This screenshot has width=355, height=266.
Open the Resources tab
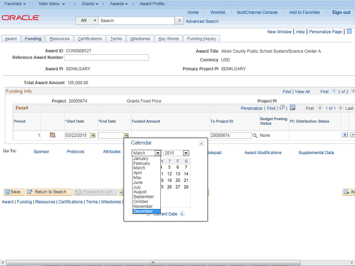59,39
